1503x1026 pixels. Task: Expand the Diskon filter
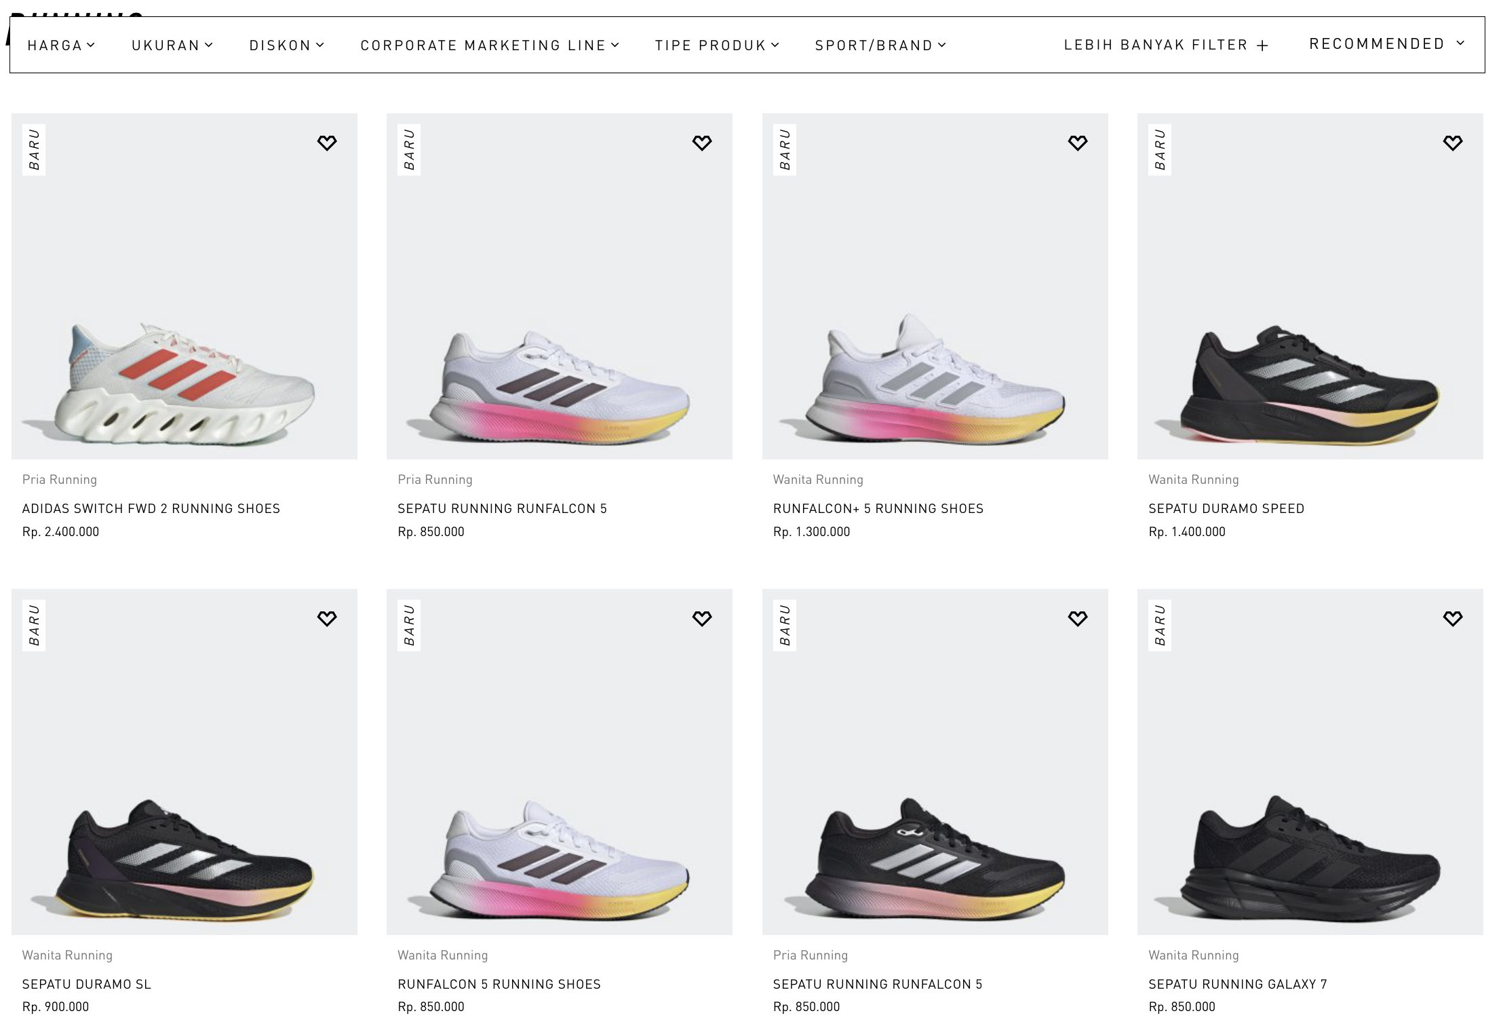287,45
